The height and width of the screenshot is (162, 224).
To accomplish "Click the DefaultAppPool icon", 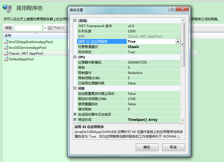I will pos(6,59).
